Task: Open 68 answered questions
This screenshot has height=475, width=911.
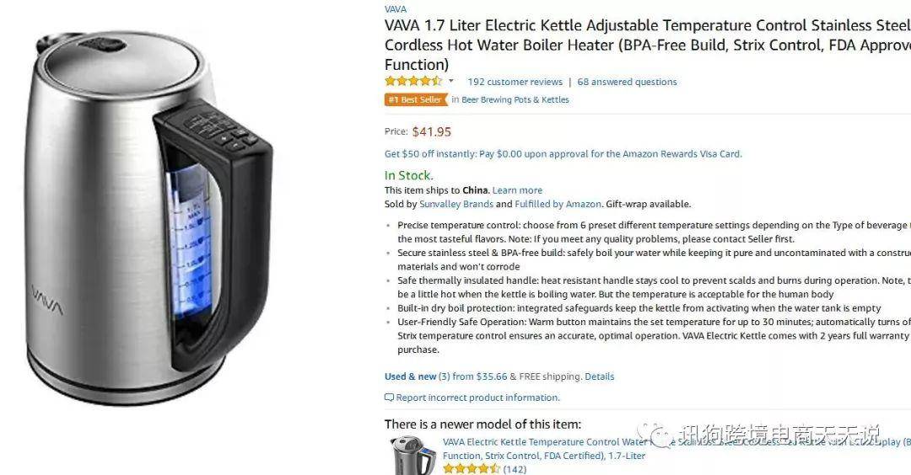Action: [x=627, y=82]
